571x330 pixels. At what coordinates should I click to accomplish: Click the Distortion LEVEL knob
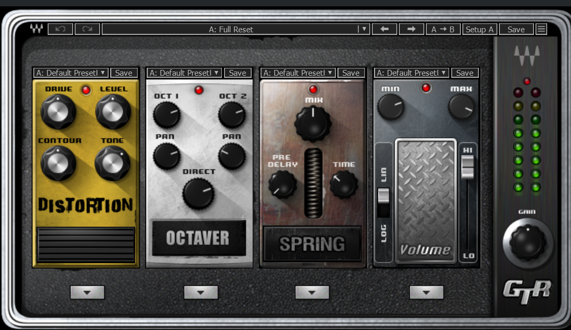[113, 111]
